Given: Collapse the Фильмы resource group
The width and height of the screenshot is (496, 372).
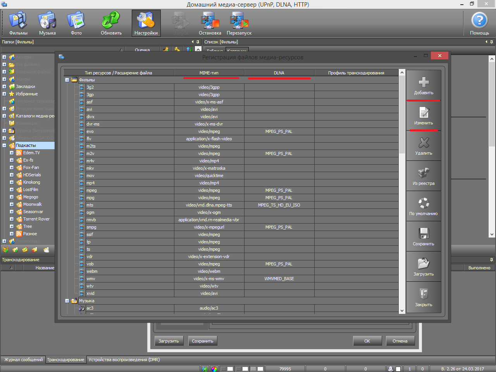Looking at the screenshot, I should click(x=67, y=80).
